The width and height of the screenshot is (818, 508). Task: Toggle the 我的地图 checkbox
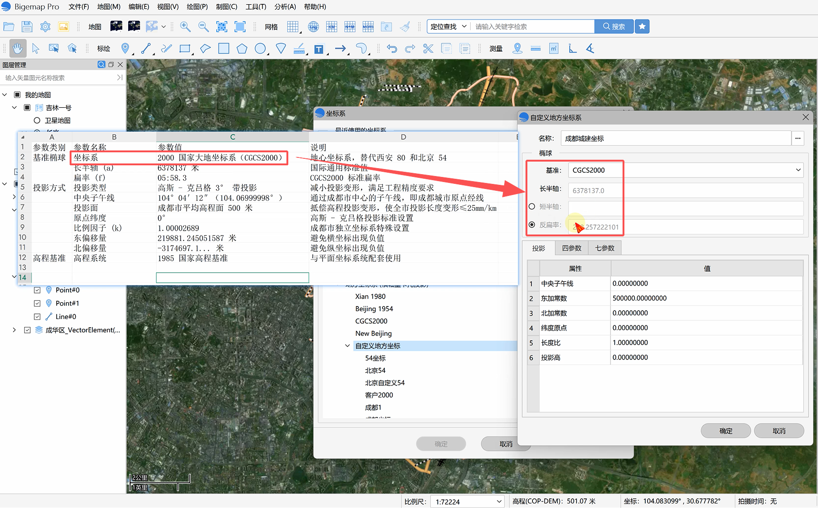click(17, 95)
